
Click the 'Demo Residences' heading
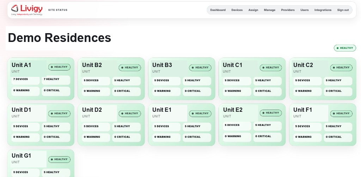(59, 38)
